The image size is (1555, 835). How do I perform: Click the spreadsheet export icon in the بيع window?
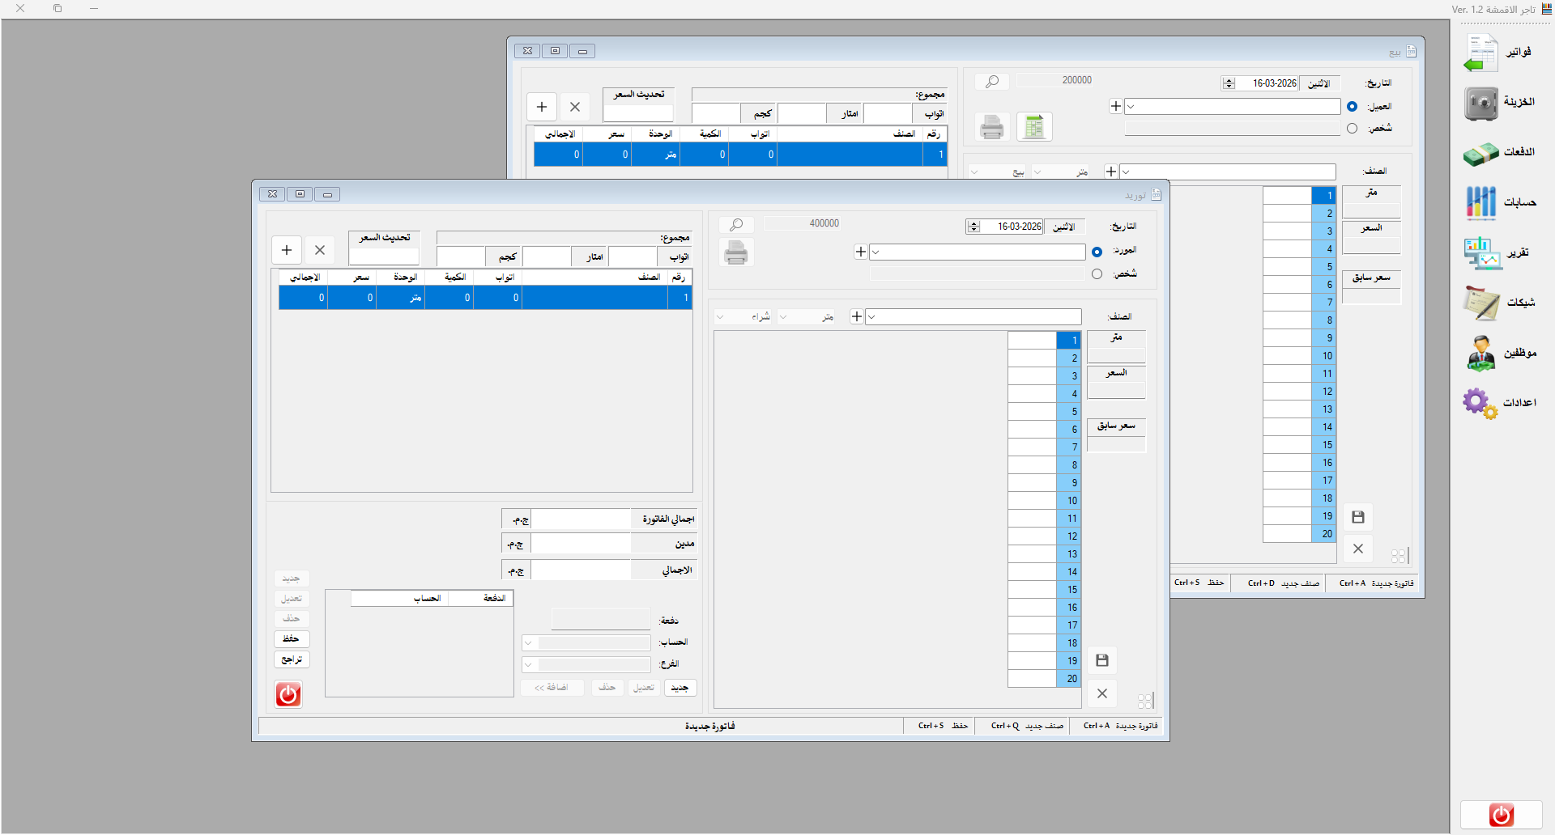pos(1034,127)
